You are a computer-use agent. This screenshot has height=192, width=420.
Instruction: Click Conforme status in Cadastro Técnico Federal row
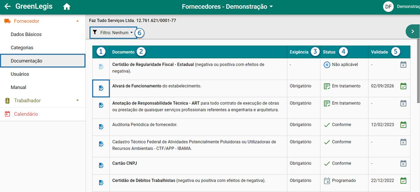tap(341, 142)
